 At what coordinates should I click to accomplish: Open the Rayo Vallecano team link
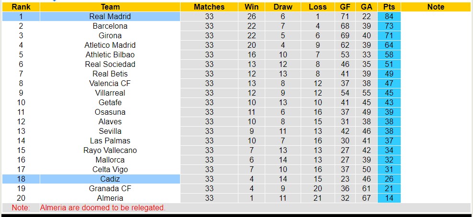(x=110, y=150)
